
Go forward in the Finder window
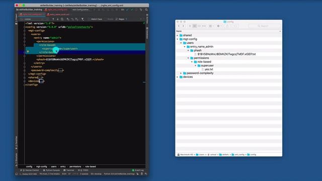click(183, 26)
